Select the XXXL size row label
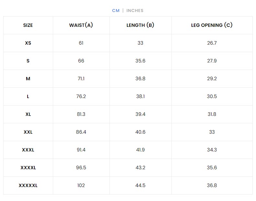 coord(28,150)
